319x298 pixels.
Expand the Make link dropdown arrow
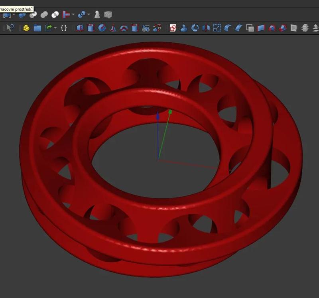click(x=55, y=28)
